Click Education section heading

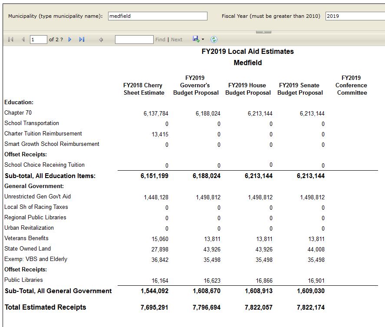click(19, 102)
